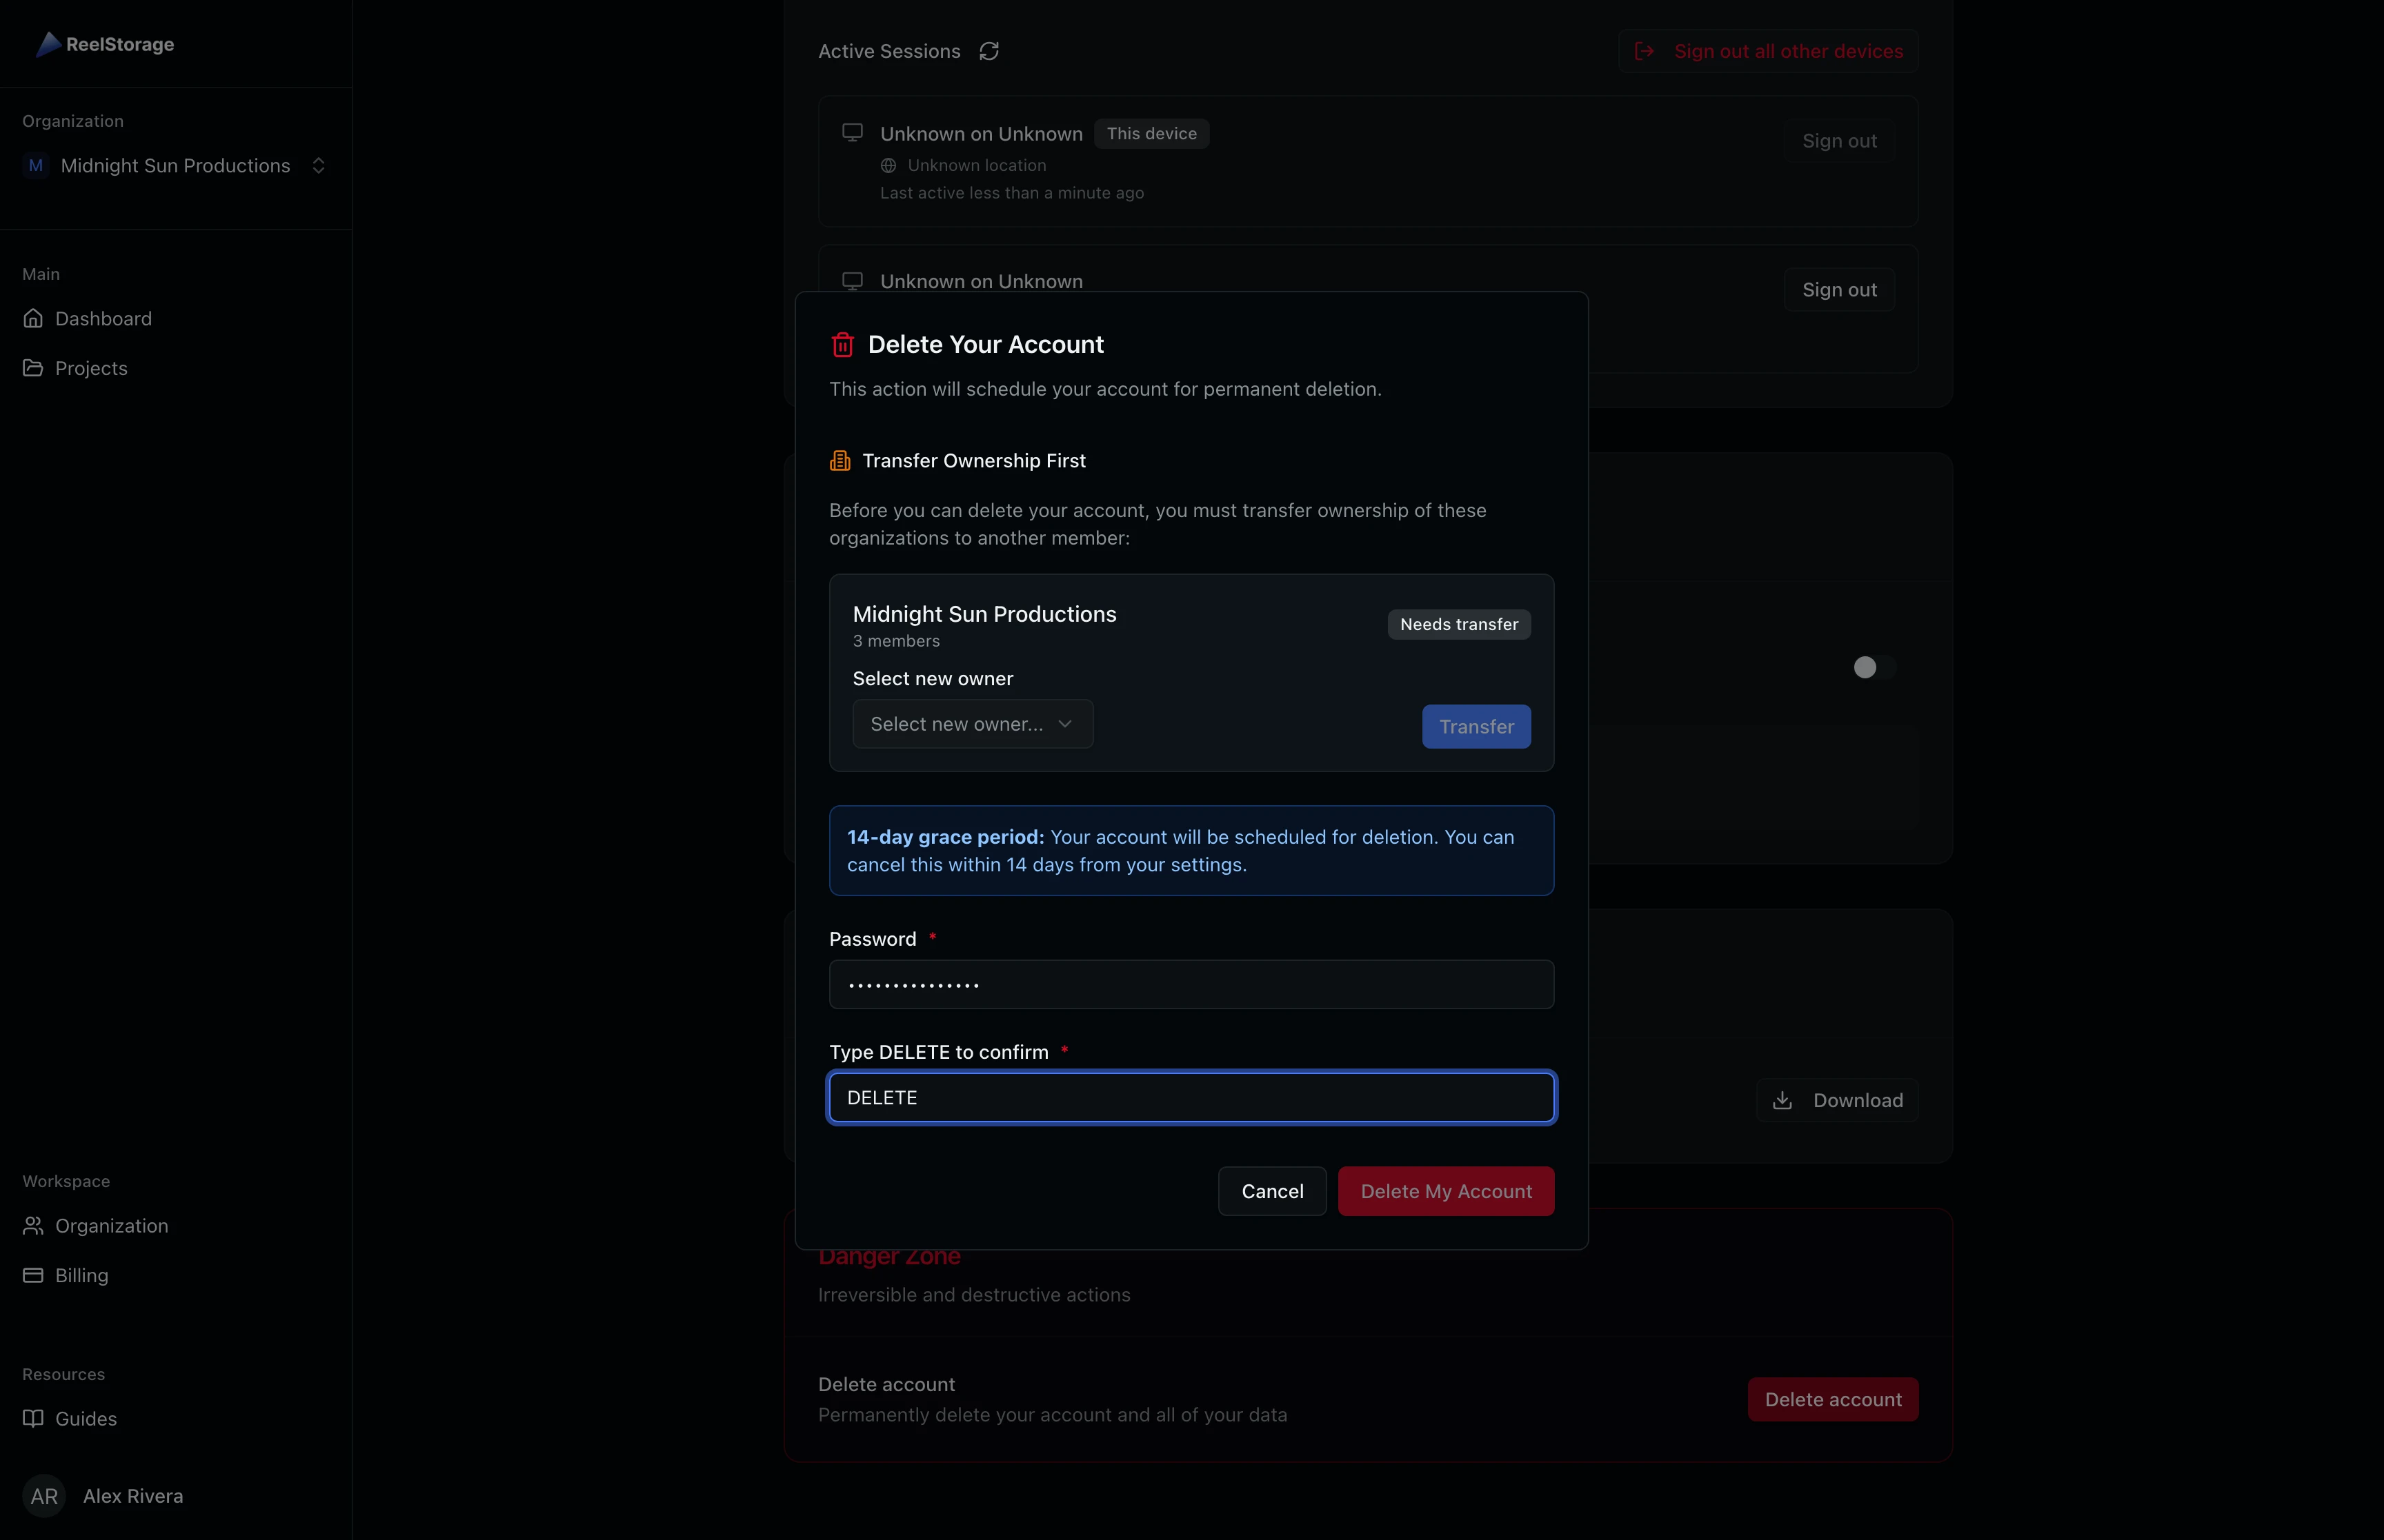Click the trash icon beside Delete Your Account
This screenshot has width=2384, height=1540.
tap(842, 344)
